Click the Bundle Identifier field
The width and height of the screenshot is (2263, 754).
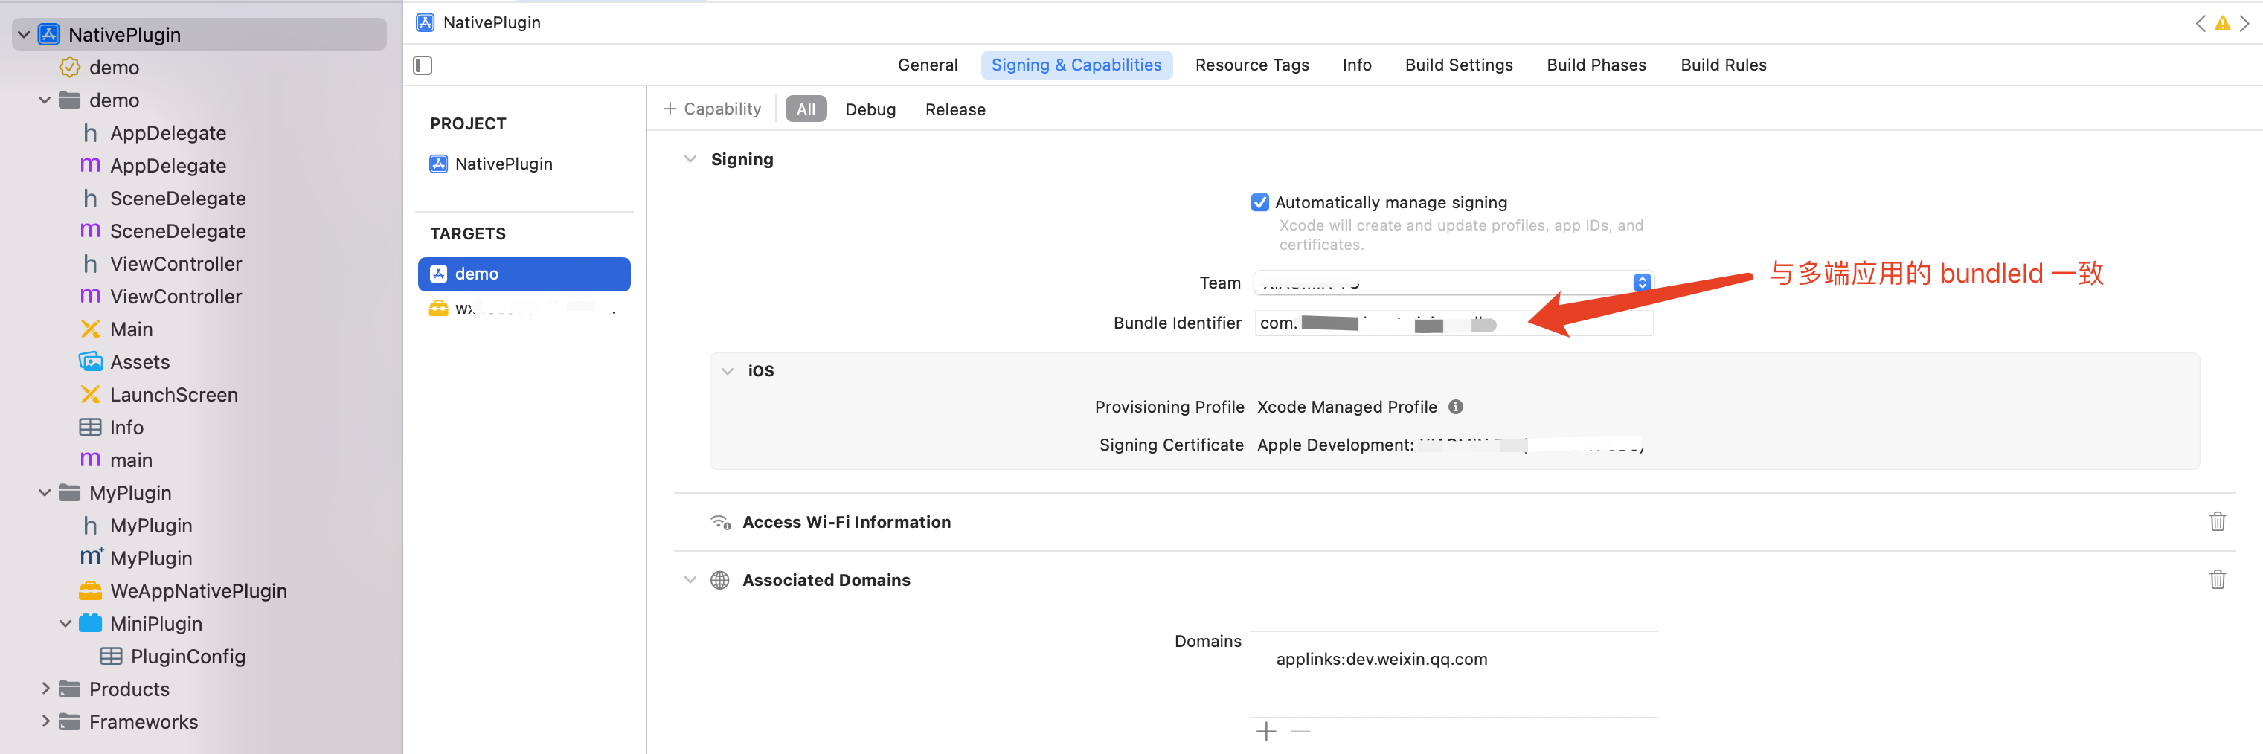(1453, 323)
